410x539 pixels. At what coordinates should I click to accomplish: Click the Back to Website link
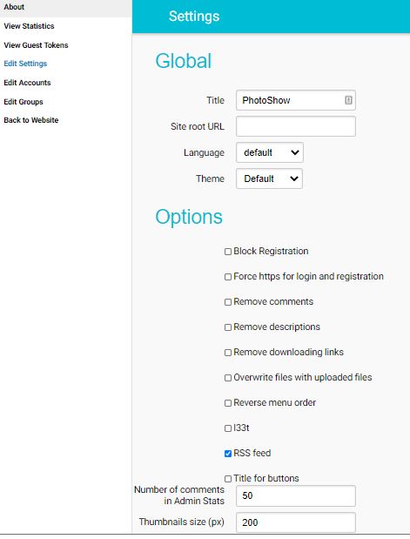coord(31,120)
